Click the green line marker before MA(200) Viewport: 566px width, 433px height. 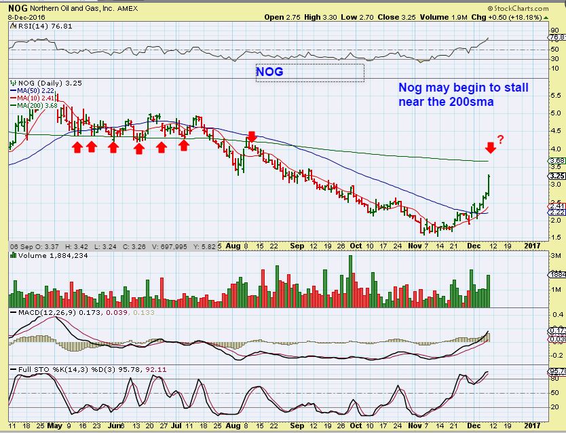point(14,106)
